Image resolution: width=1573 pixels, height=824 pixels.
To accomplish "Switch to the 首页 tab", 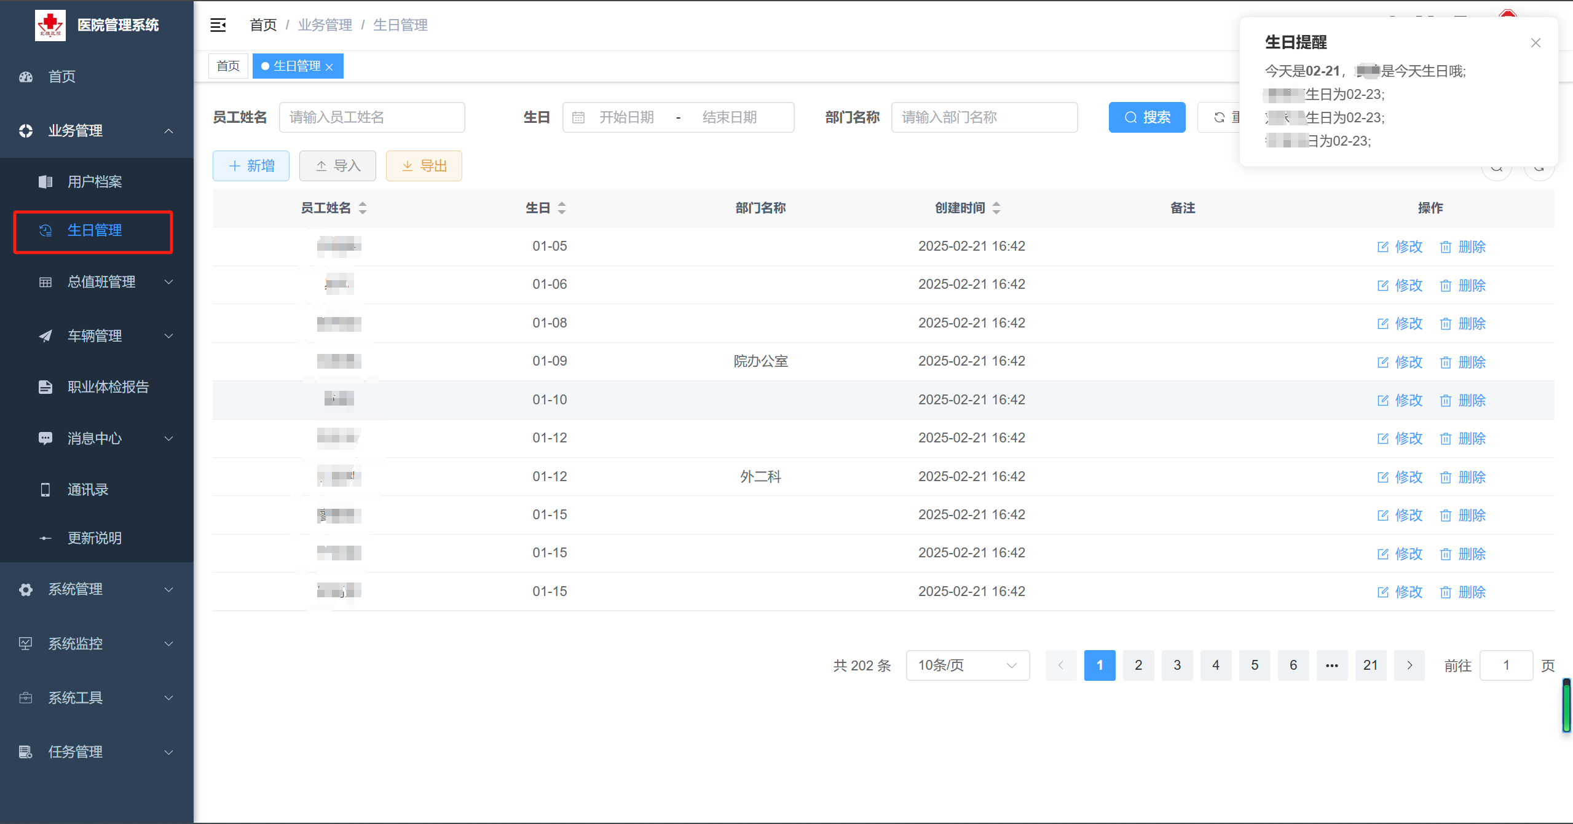I will click(x=228, y=66).
